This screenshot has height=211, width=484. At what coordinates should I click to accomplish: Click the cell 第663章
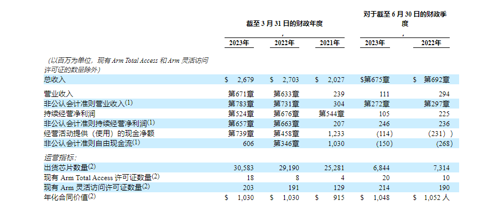click(x=286, y=123)
